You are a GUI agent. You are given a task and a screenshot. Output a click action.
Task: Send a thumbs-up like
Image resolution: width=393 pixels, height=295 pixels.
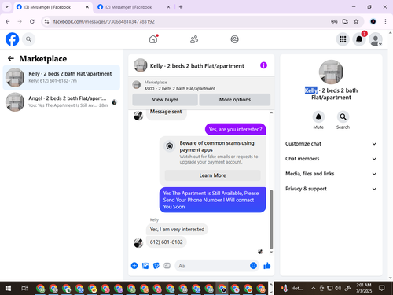pyautogui.click(x=267, y=266)
